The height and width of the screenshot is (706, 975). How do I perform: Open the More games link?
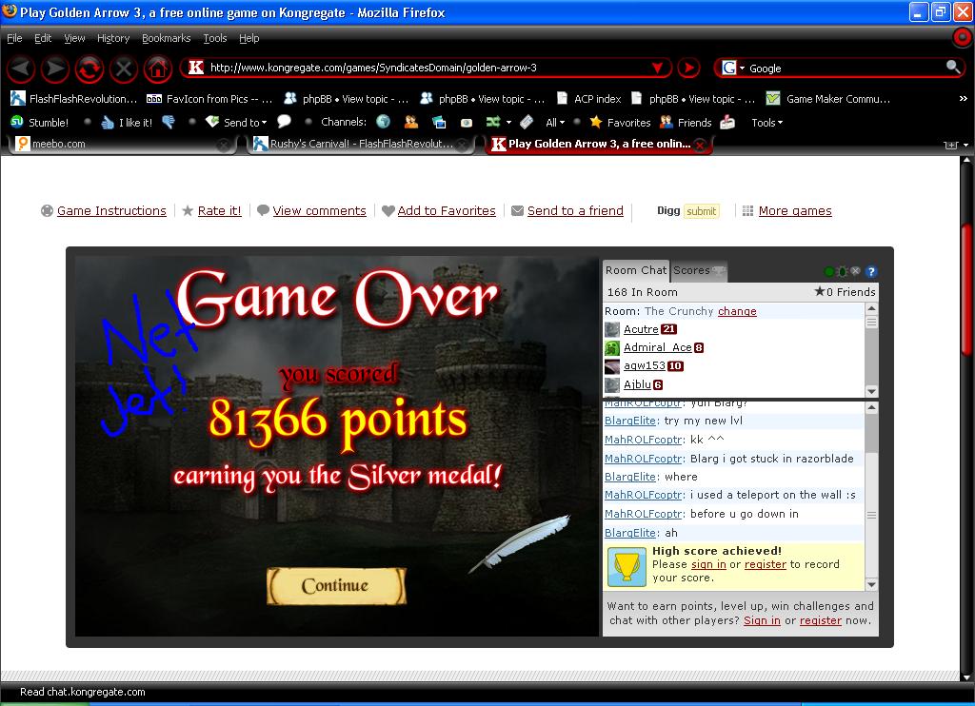click(795, 210)
